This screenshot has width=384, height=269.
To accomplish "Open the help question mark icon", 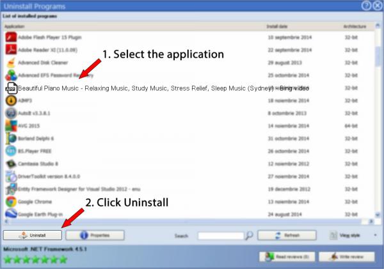I will tap(366, 6).
